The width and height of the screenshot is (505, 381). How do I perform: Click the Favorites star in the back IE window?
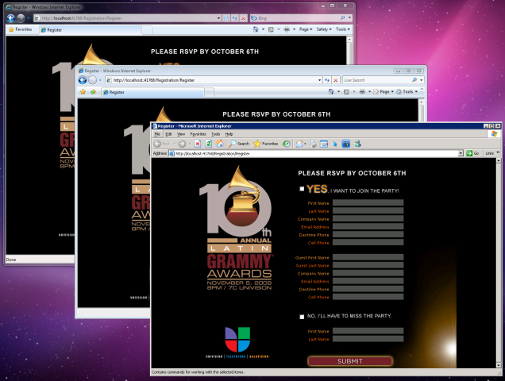coord(20,29)
